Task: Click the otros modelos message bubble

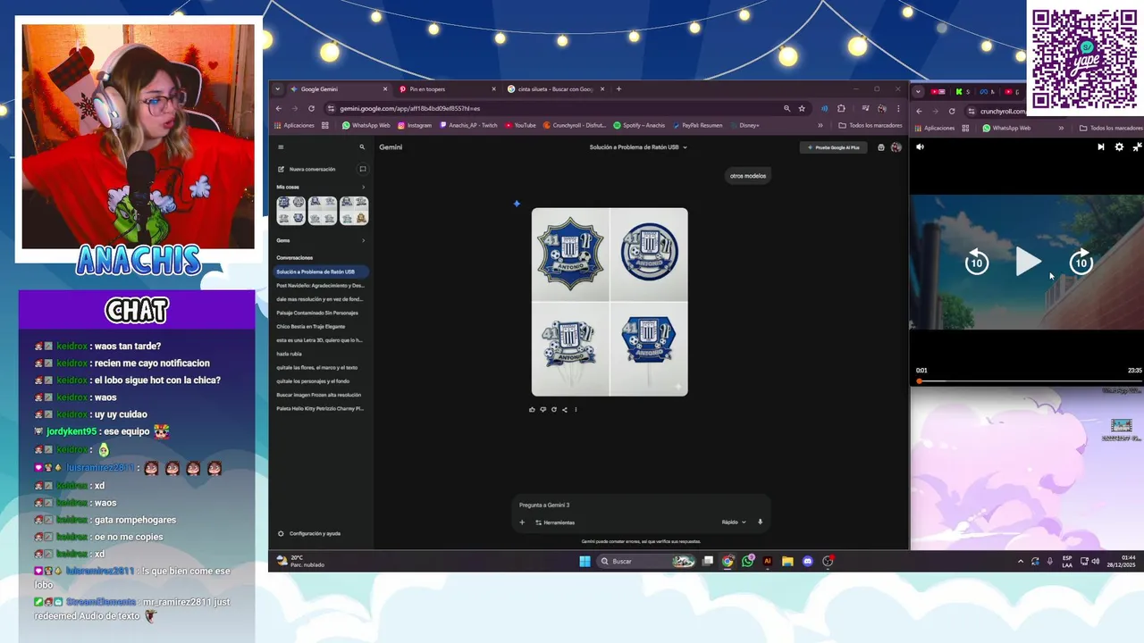Action: [748, 176]
